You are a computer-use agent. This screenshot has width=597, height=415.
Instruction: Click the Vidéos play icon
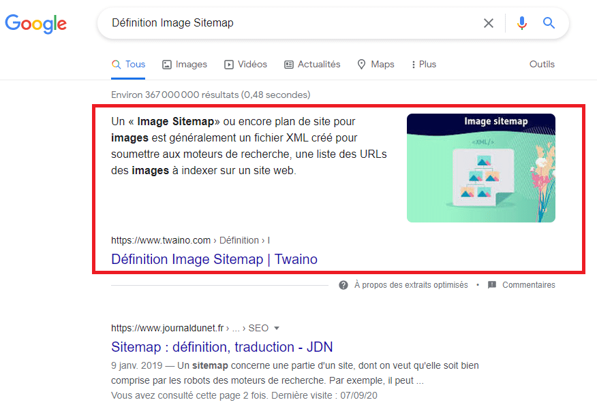(229, 65)
